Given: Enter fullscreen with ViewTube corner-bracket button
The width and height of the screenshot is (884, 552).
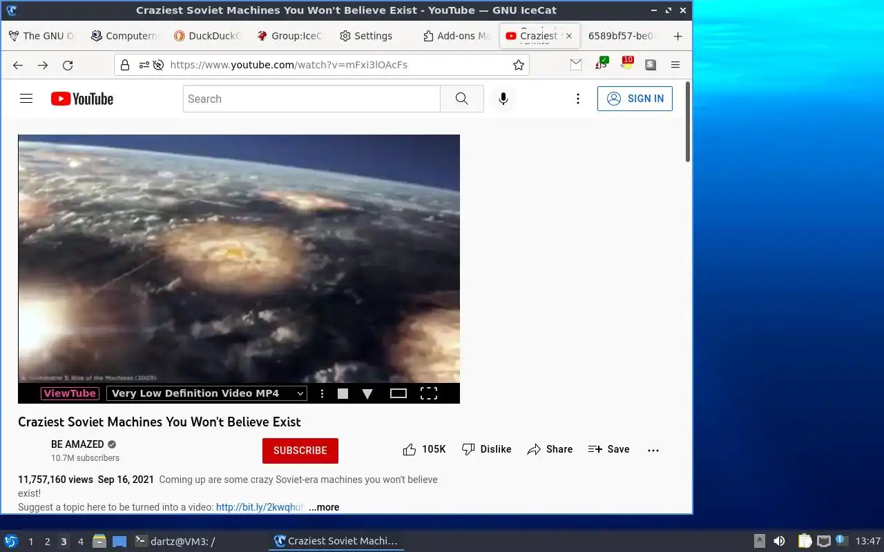Looking at the screenshot, I should pyautogui.click(x=429, y=393).
